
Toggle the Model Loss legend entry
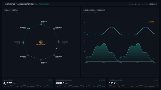coord(86,12)
